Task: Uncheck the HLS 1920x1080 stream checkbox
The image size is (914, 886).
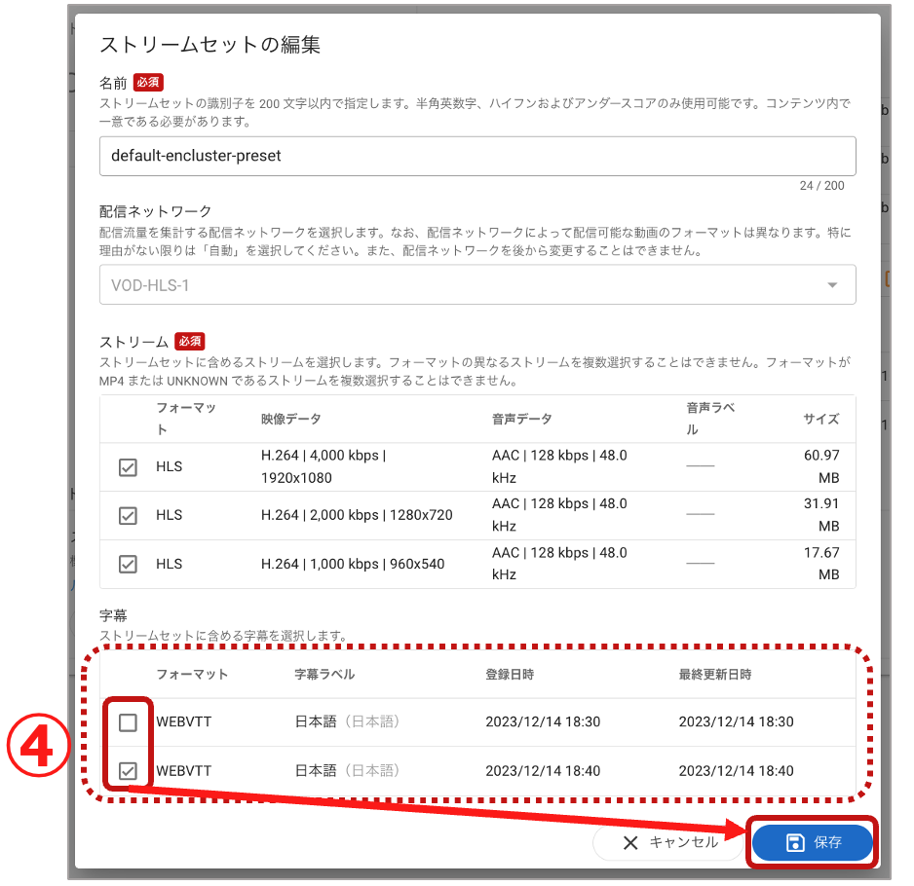Action: (x=128, y=467)
